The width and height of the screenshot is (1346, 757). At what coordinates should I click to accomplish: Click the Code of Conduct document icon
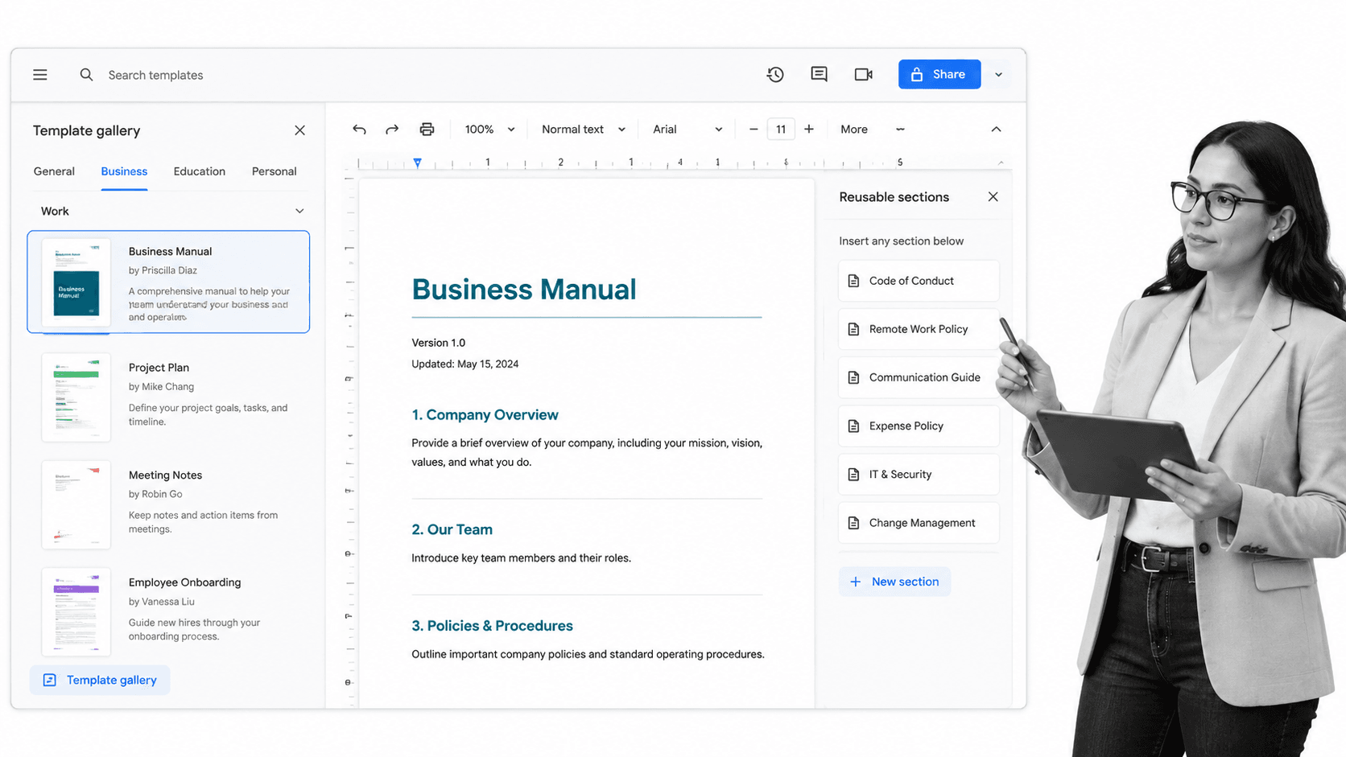[853, 281]
